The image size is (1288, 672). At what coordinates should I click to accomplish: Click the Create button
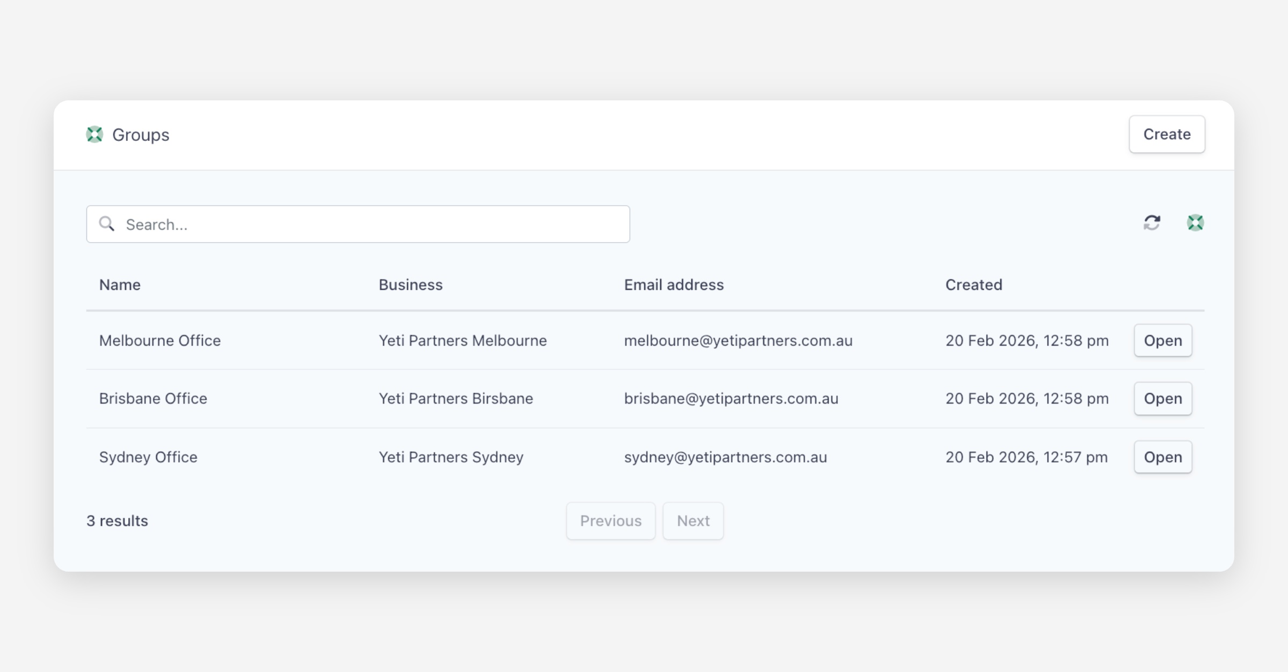1167,135
